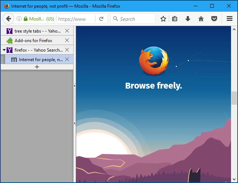Image resolution: width=238 pixels, height=183 pixels.
Task: Reload the current page
Action: (x=101, y=19)
